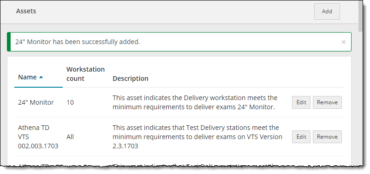This screenshot has height=174, width=370.
Task: Select the 24" Monitor name cell
Action: pyautogui.click(x=36, y=102)
